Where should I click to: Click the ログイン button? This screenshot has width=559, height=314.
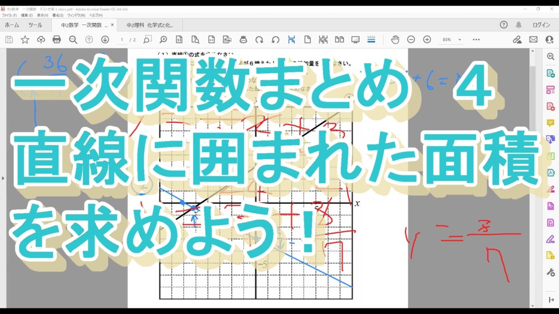coord(541,25)
